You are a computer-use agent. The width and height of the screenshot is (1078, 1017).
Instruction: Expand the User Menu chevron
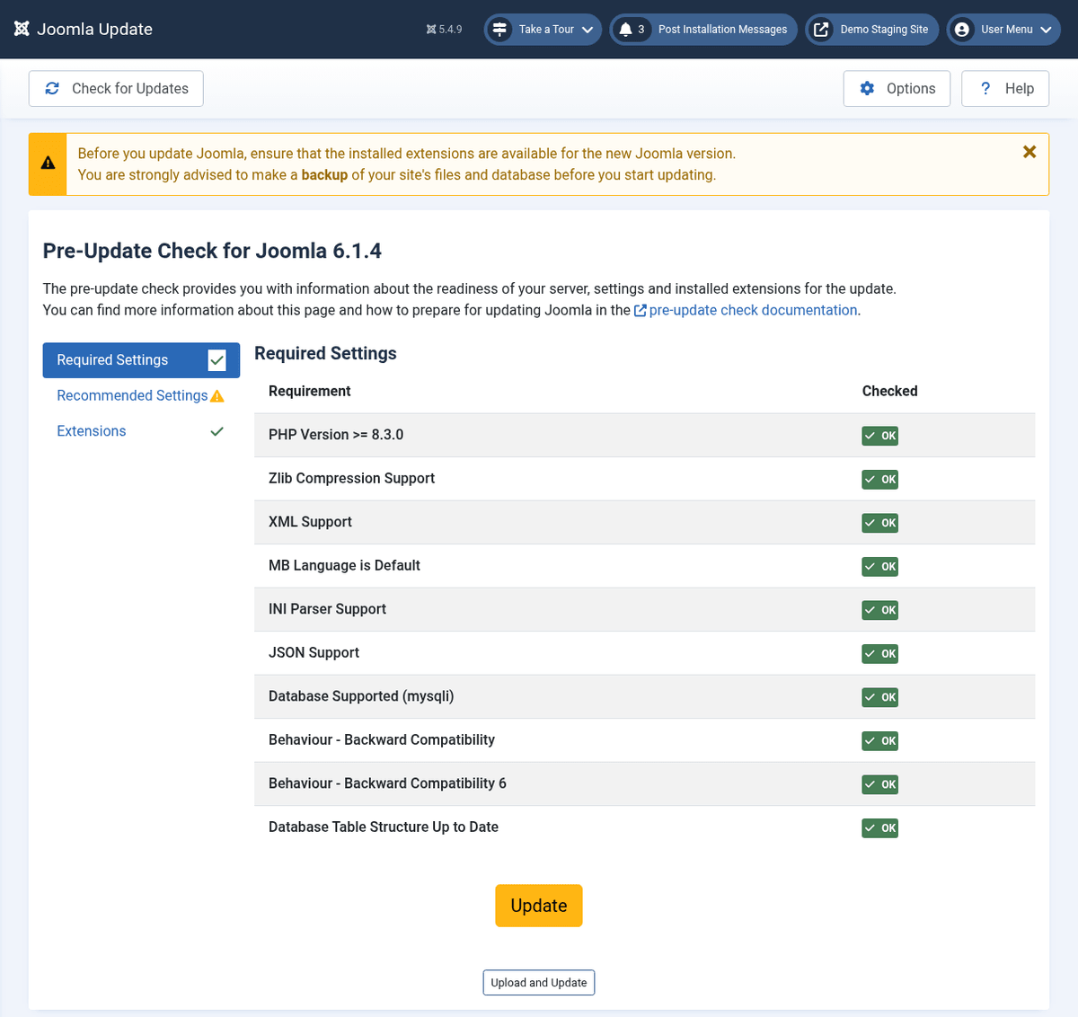1046,30
